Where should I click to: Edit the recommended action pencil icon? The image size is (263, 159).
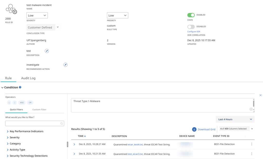[65, 65]
